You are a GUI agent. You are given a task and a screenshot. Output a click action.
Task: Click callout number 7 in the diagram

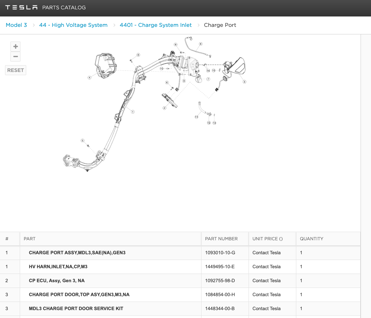[208, 79]
